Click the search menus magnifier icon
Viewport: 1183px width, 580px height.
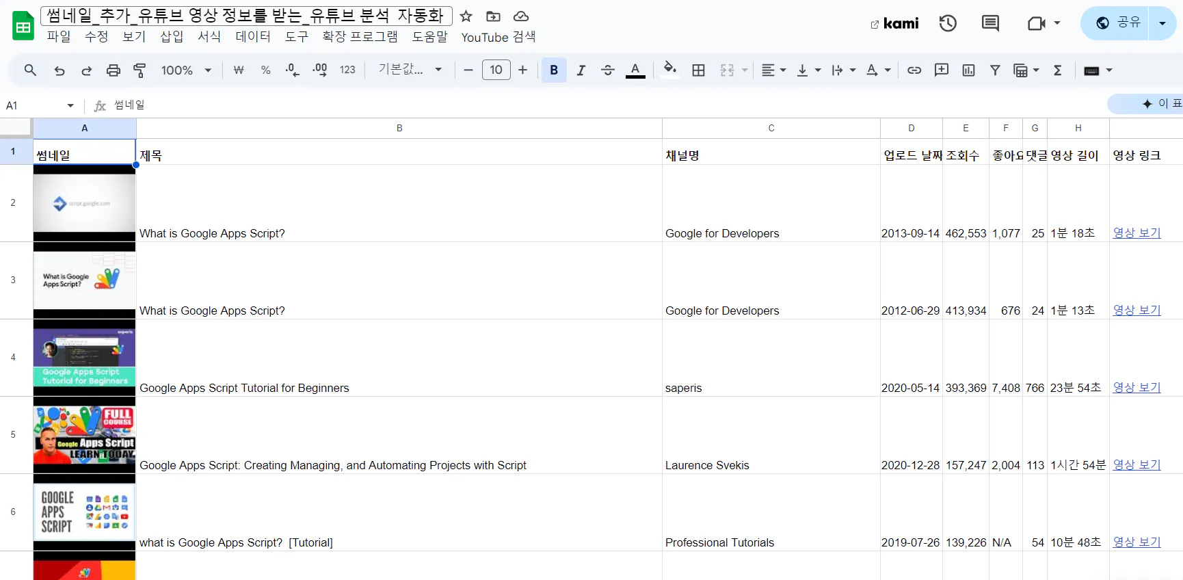tap(30, 70)
